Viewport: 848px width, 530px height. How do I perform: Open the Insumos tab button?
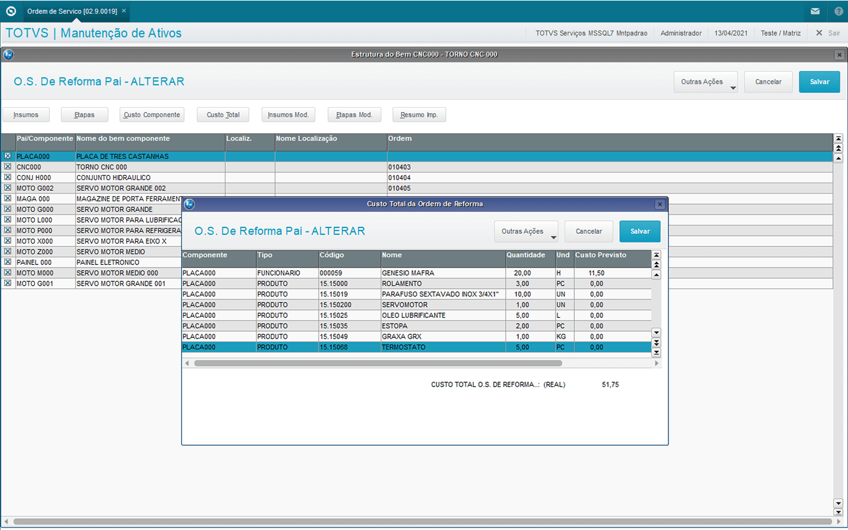click(x=26, y=115)
